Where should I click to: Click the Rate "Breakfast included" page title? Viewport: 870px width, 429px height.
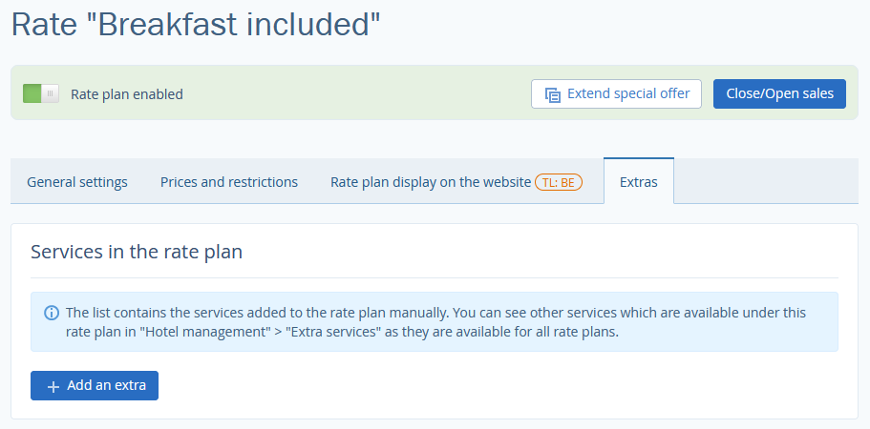(x=196, y=25)
